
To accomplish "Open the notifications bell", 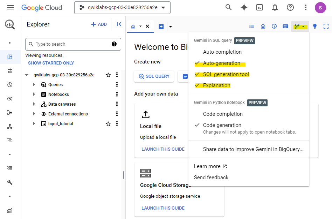I will tap(275, 8).
